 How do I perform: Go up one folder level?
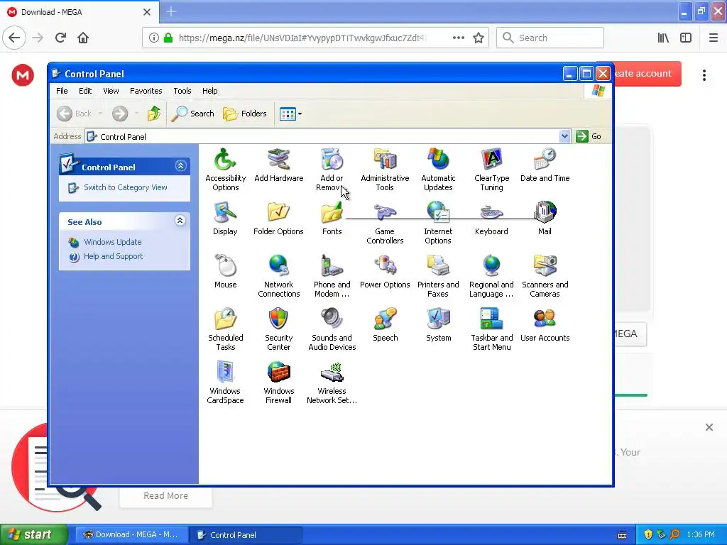tap(154, 113)
